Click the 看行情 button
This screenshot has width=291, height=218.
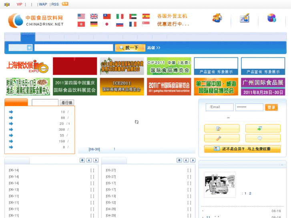point(67,102)
